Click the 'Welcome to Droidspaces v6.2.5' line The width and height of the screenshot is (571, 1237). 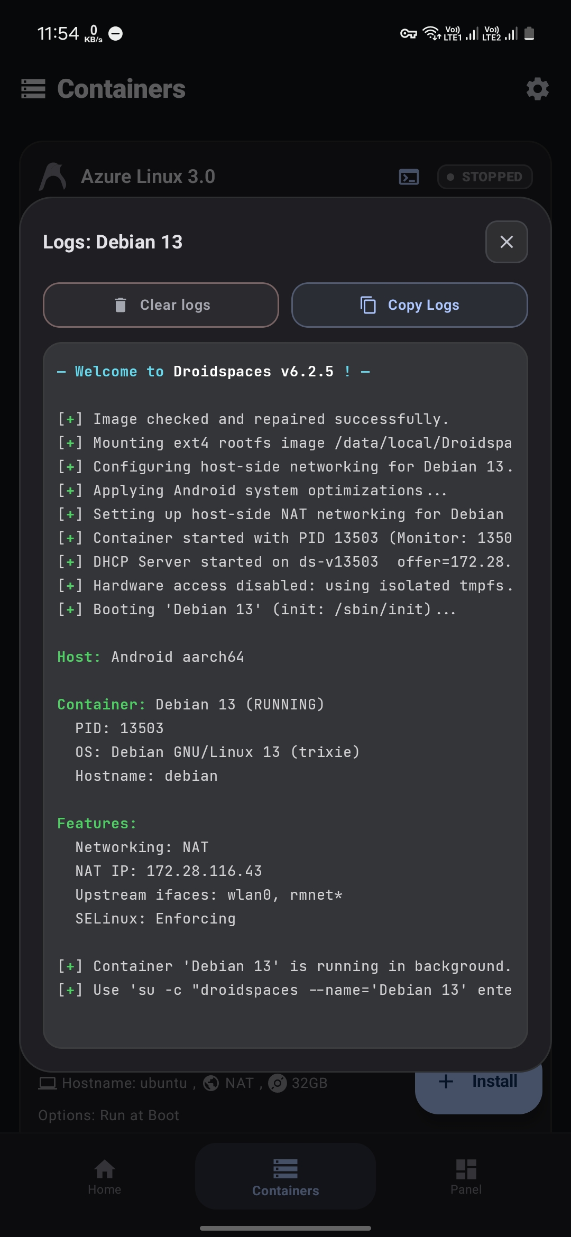[x=214, y=372]
